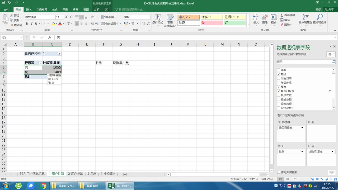Switch to sheet tab 2-用户年龄

pyautogui.click(x=76, y=174)
